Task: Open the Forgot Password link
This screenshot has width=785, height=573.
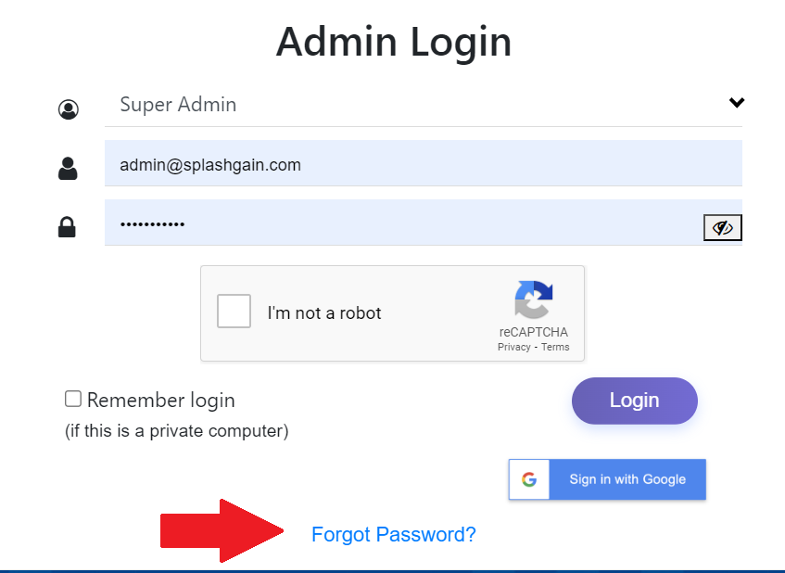Action: pyautogui.click(x=394, y=534)
